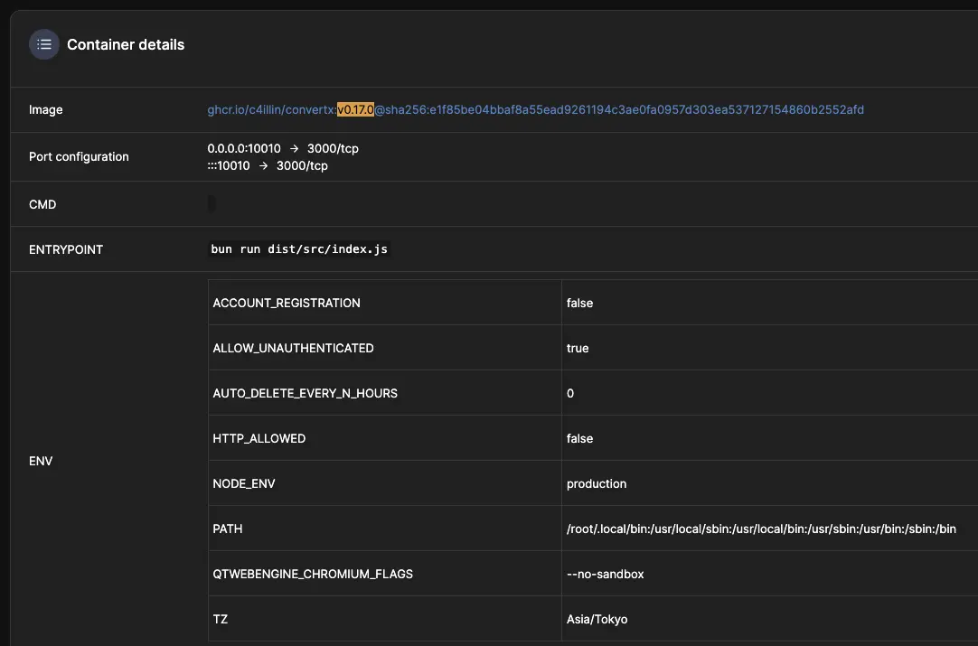Click the false value for ACCOUNT_REGISTRATION
This screenshot has width=978, height=646.
579,303
